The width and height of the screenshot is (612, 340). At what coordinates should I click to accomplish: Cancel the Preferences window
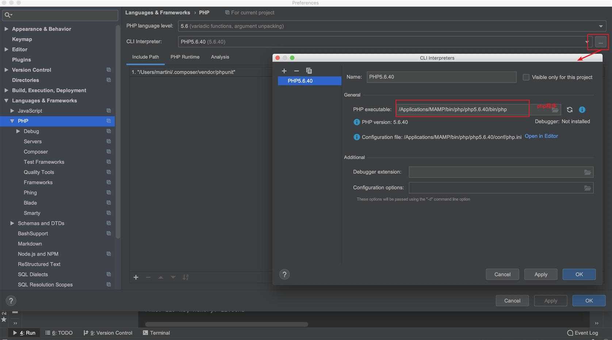512,301
